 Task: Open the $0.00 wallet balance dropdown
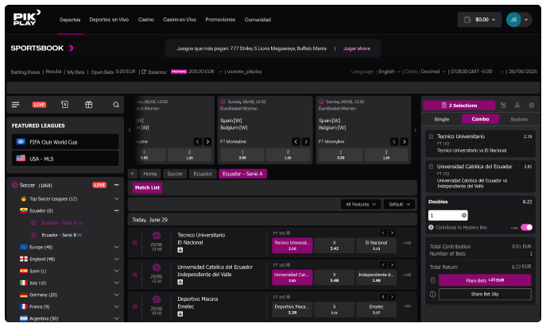pyautogui.click(x=480, y=20)
